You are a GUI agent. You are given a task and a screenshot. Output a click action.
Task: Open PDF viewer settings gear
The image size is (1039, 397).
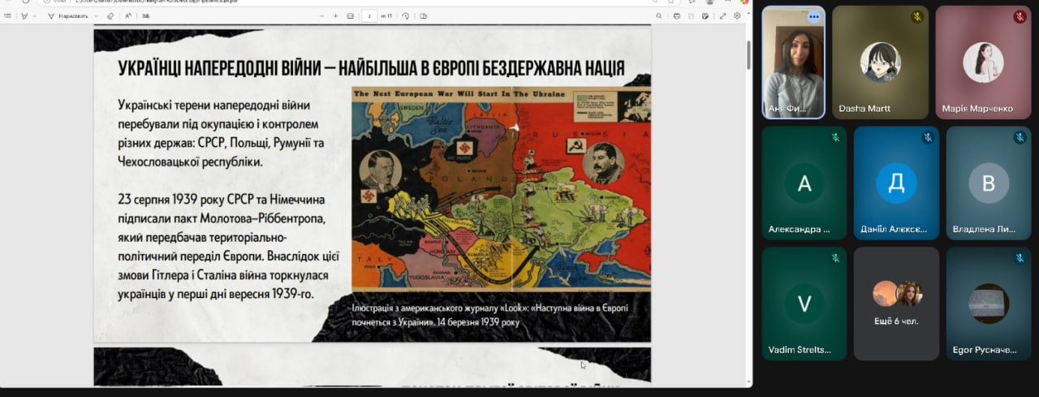737,15
